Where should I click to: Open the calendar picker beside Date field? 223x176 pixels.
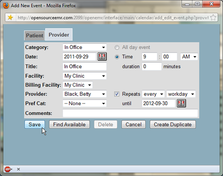pyautogui.click(x=102, y=57)
